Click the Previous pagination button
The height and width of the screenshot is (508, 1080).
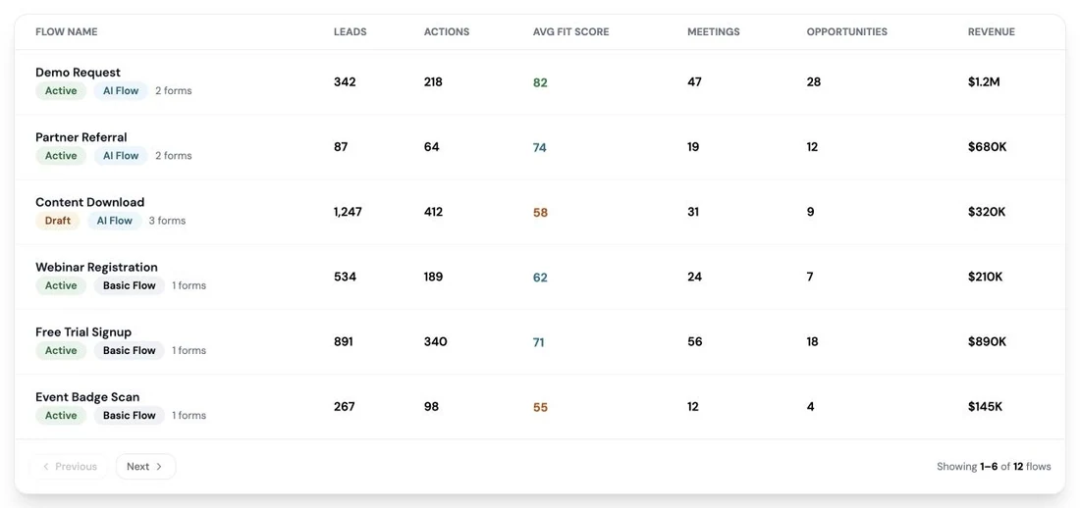click(x=69, y=466)
